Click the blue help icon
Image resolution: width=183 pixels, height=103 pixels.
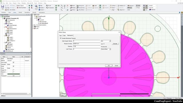[x=180, y=12]
